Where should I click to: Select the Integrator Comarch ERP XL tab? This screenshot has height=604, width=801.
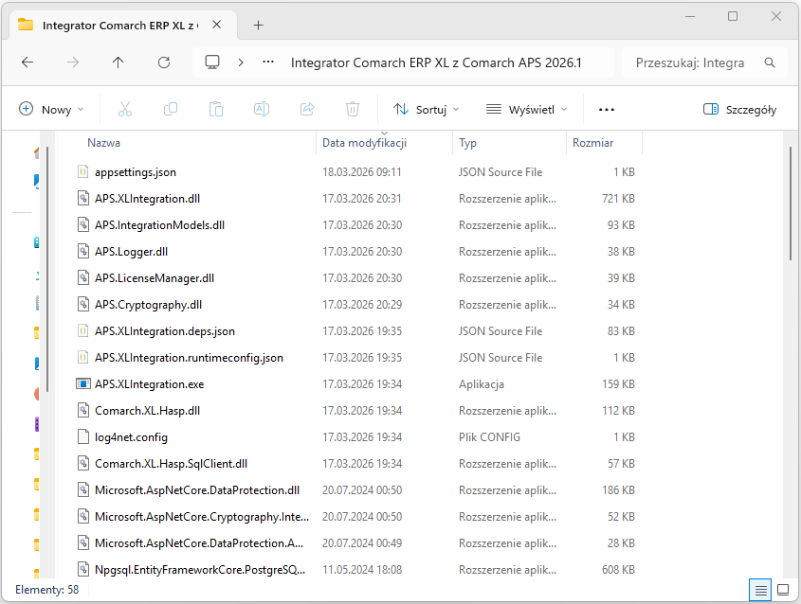click(123, 26)
